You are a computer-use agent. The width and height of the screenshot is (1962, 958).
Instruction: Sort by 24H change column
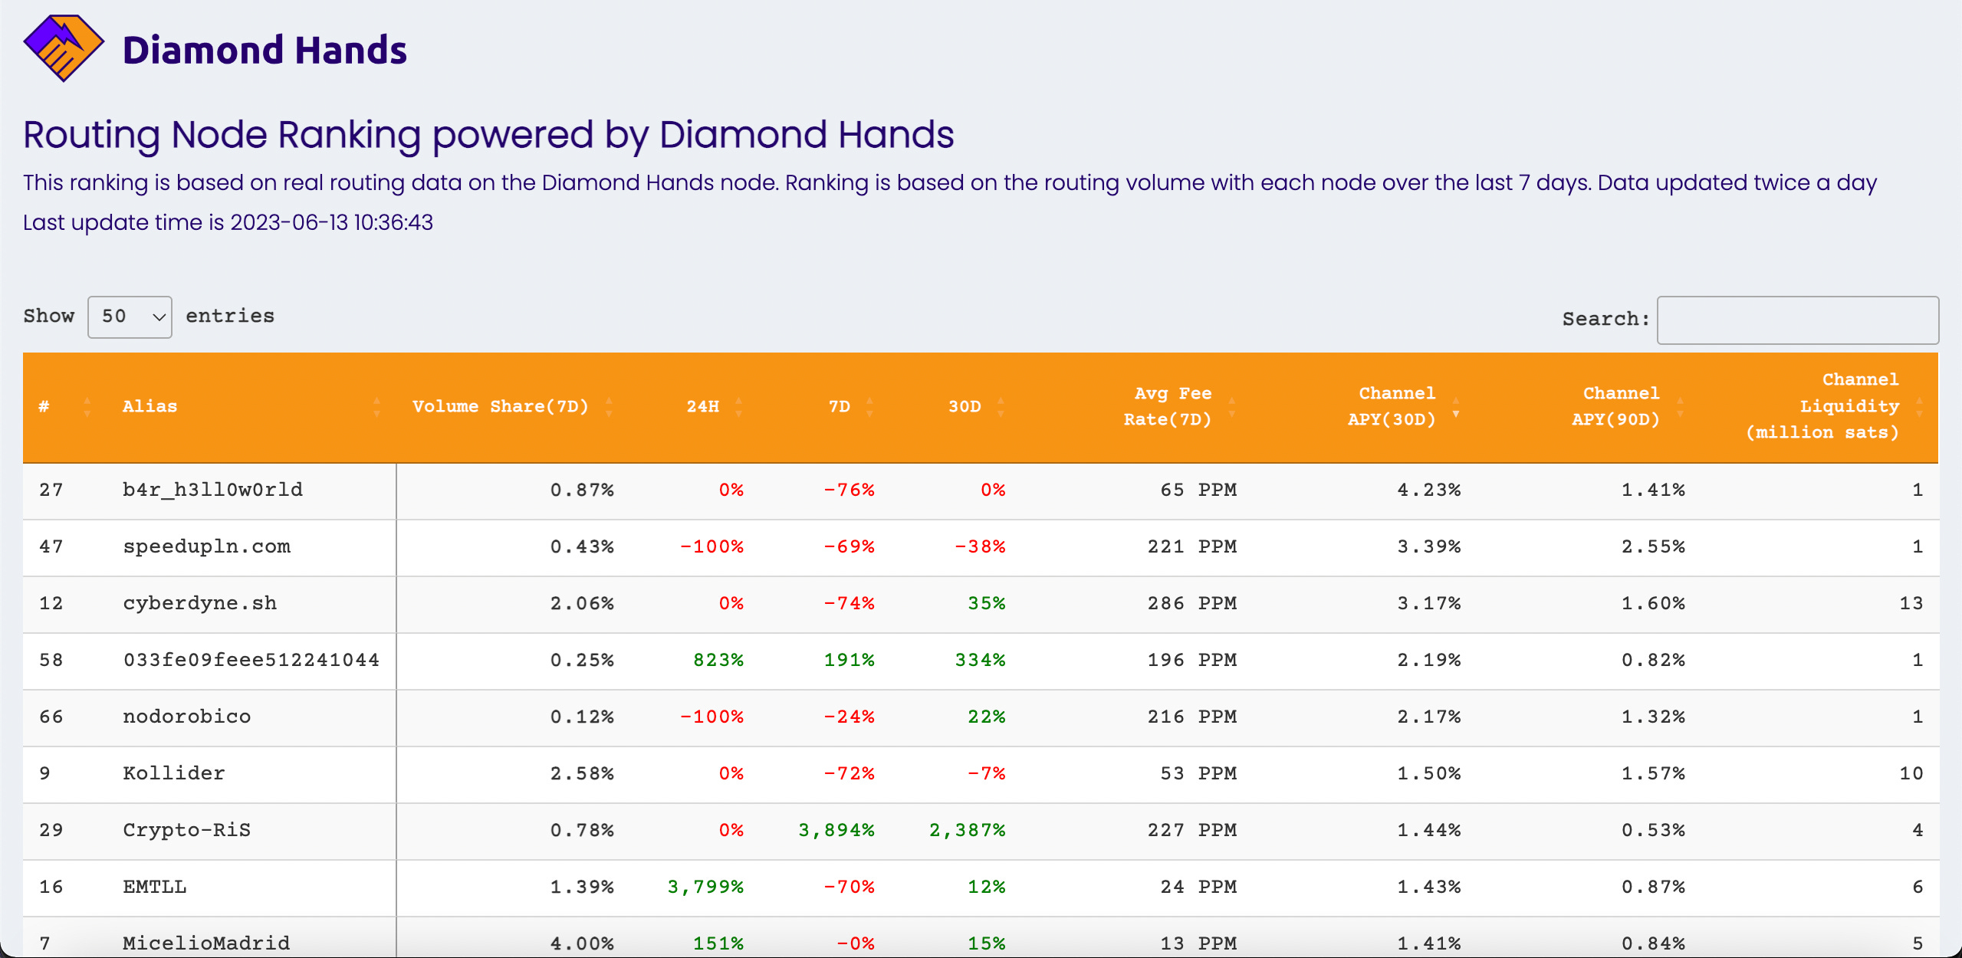pos(694,407)
